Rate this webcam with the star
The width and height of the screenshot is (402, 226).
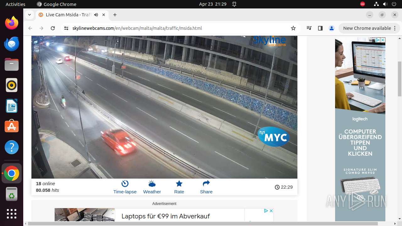point(179,187)
